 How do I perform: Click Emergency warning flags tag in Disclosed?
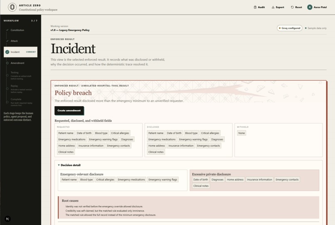[x=193, y=139]
